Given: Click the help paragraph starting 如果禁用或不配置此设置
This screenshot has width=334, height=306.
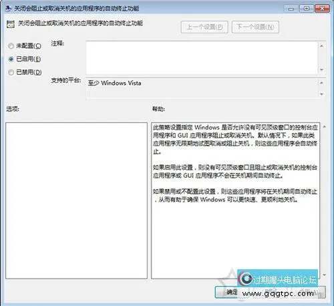Looking at the screenshot, I should (235, 195).
